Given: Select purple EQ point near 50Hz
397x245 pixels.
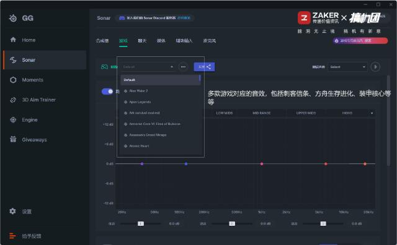Looking at the screenshot, I should [x=142, y=164].
